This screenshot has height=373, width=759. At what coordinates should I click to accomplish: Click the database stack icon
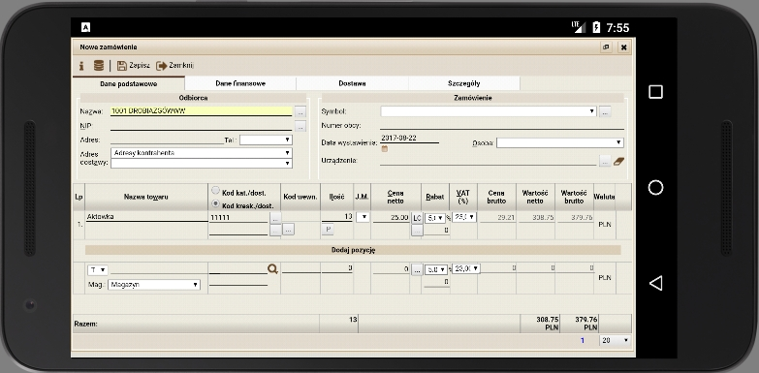pos(99,65)
